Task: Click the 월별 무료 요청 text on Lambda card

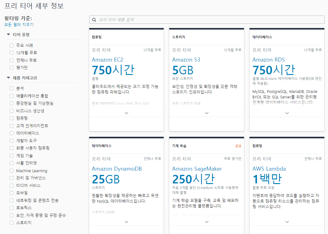Action: click(263, 188)
